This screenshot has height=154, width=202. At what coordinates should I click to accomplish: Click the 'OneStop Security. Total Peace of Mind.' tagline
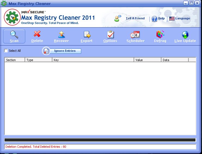tap(50, 23)
